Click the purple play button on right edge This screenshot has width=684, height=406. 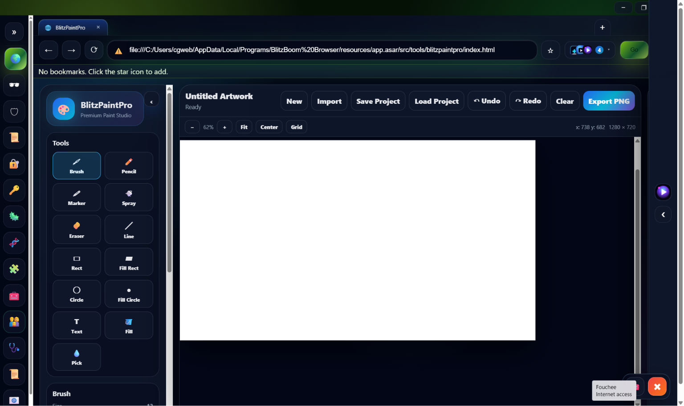click(x=663, y=192)
